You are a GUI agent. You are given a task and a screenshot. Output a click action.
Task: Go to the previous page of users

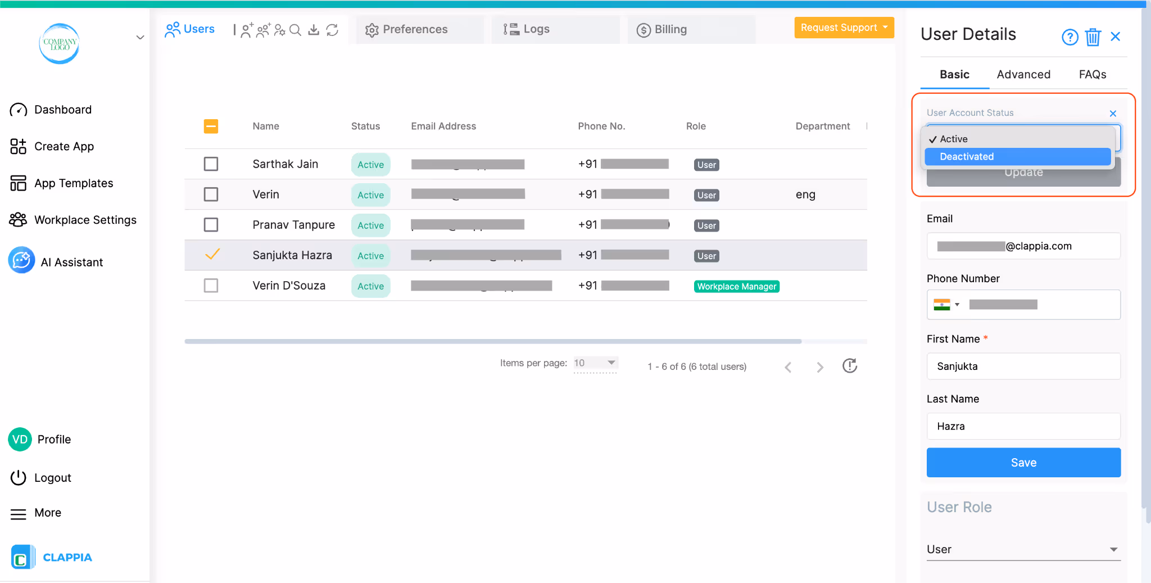coord(788,367)
